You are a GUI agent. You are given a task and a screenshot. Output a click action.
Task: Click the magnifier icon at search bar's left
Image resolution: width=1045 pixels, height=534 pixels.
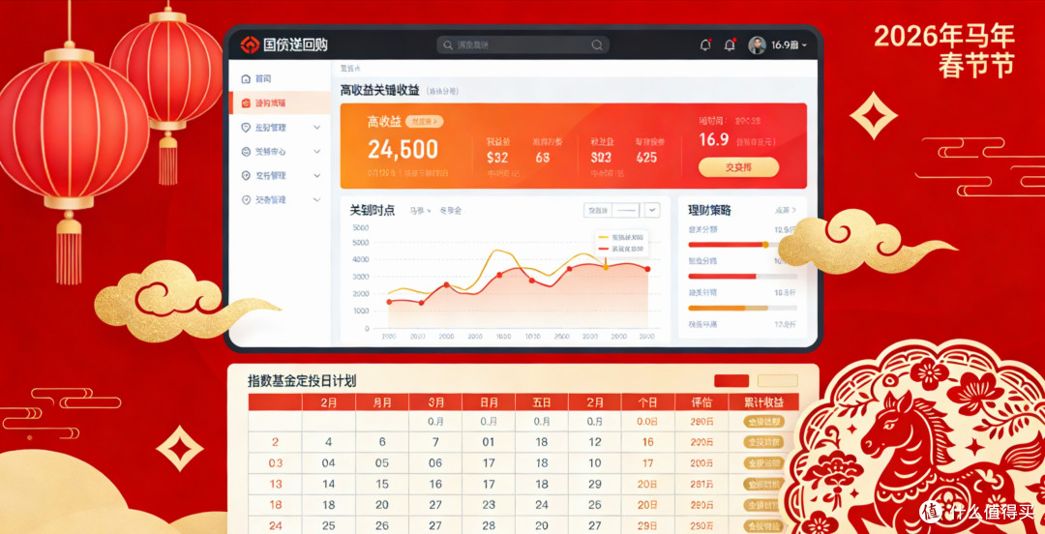[x=448, y=44]
